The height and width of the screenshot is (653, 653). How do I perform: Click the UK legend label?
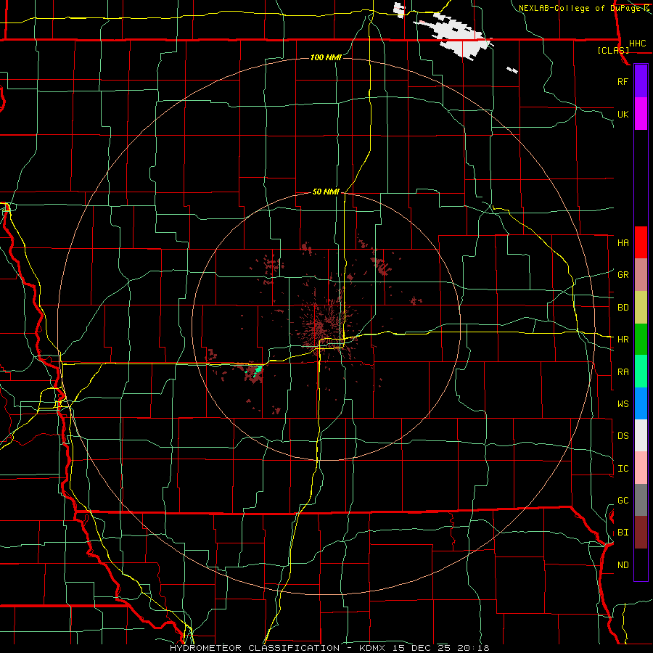pos(623,114)
